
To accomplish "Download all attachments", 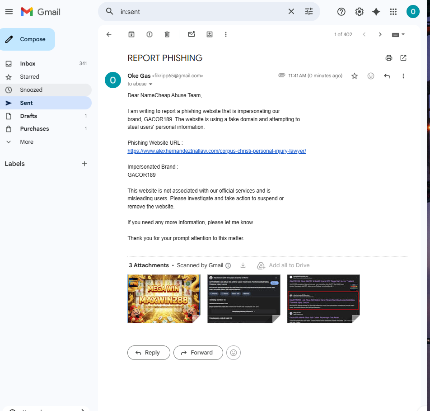I will tap(243, 265).
